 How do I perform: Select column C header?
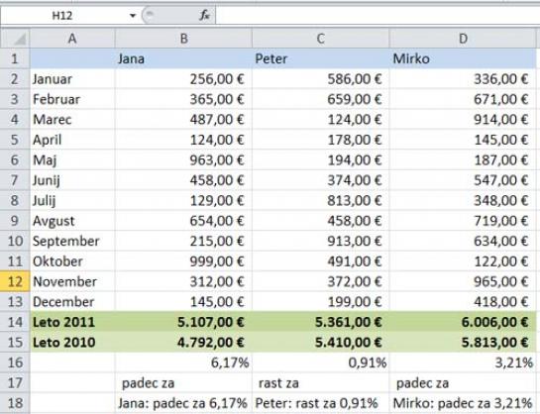[x=321, y=39]
